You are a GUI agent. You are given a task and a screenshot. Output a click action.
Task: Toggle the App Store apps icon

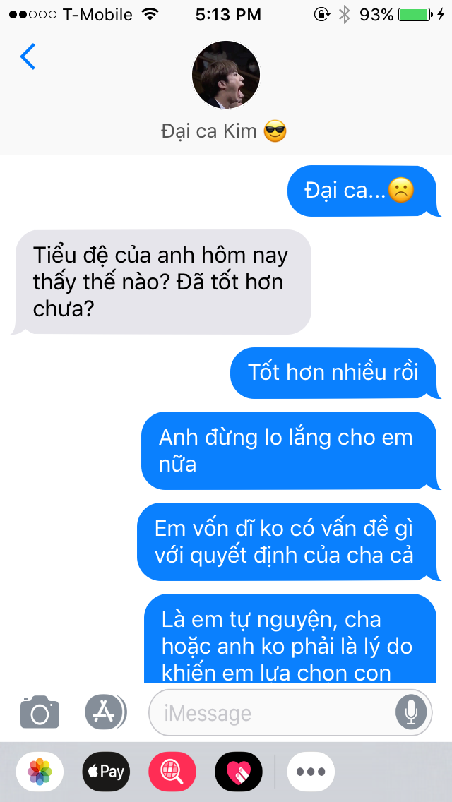click(106, 712)
